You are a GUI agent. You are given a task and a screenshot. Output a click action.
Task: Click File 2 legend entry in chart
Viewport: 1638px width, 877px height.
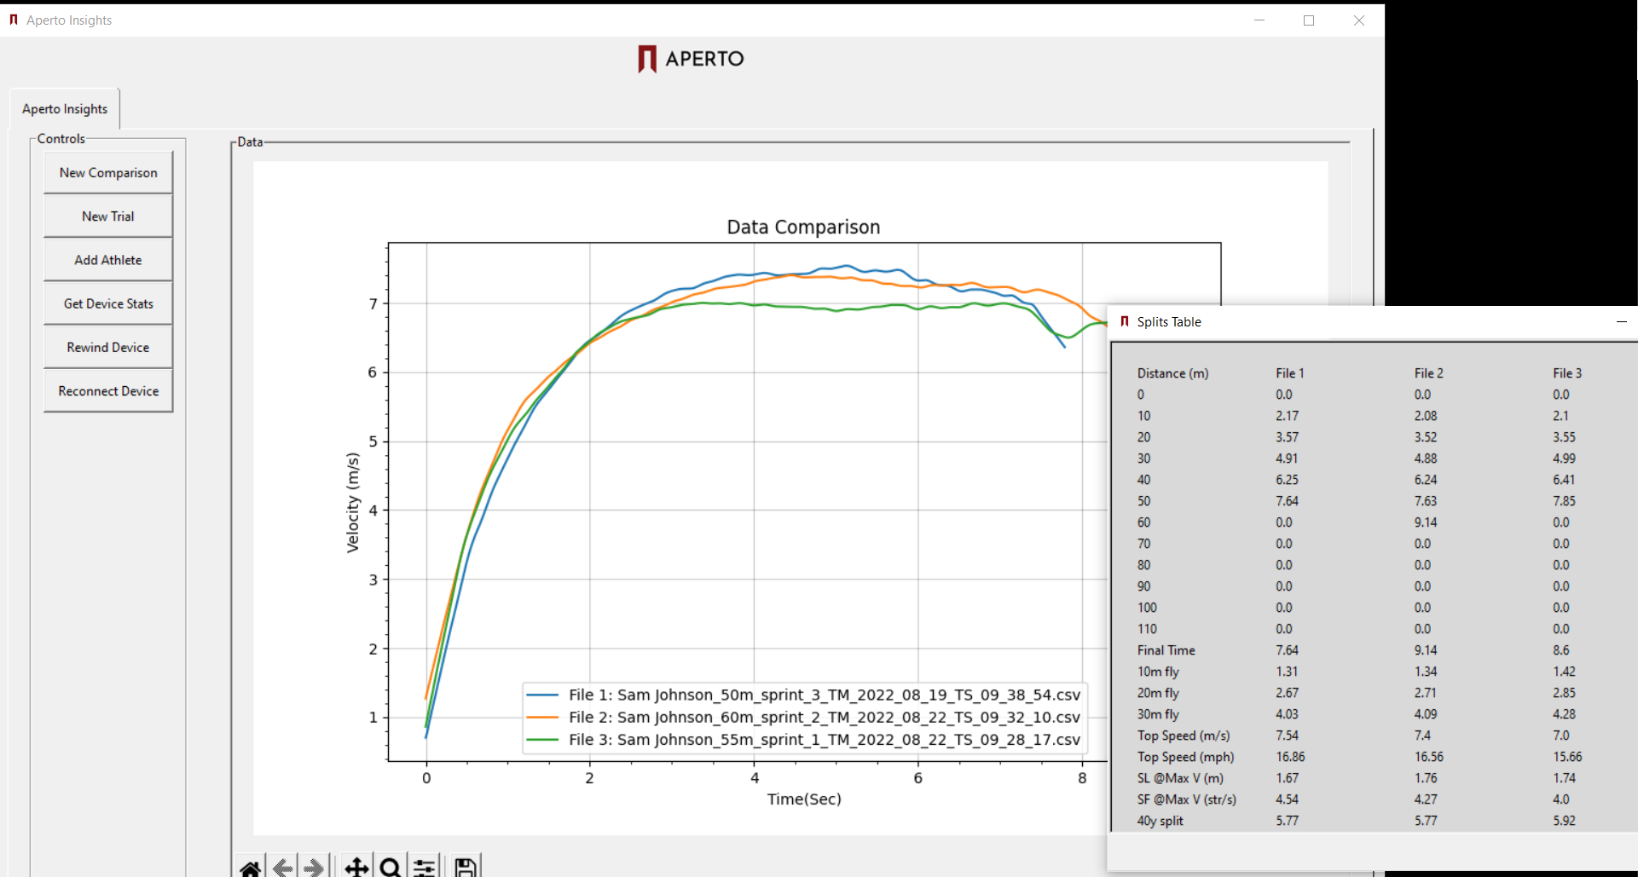coord(803,717)
